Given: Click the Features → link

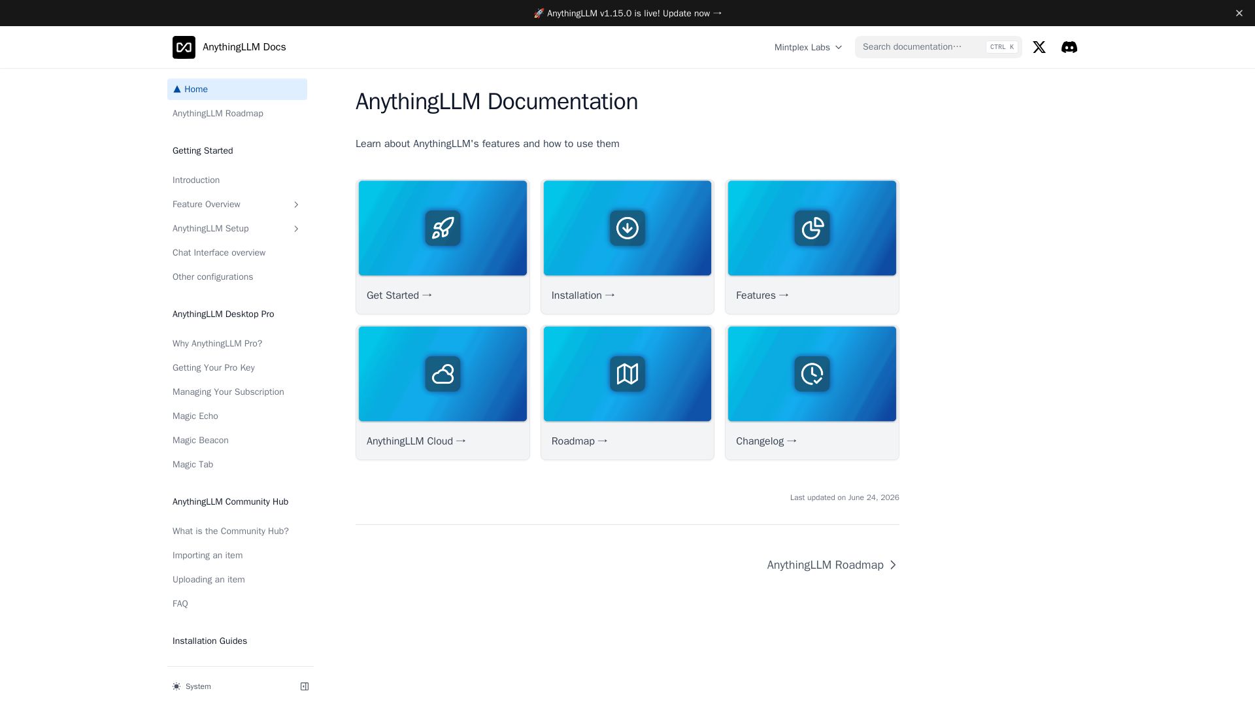Looking at the screenshot, I should click(762, 295).
